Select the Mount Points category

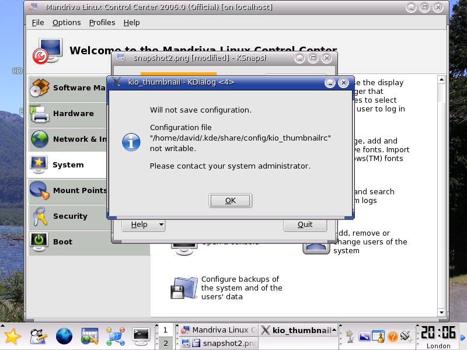(x=68, y=191)
